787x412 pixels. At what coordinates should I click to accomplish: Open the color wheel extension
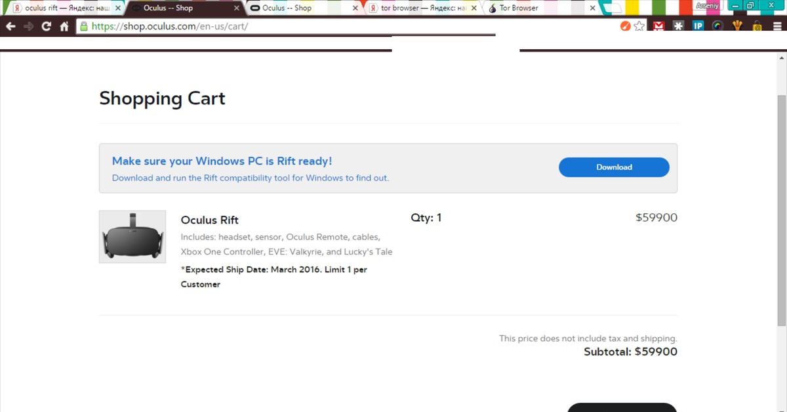click(717, 26)
